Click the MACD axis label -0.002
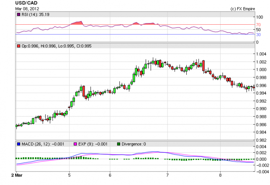The image size is (270, 185). 262,165
